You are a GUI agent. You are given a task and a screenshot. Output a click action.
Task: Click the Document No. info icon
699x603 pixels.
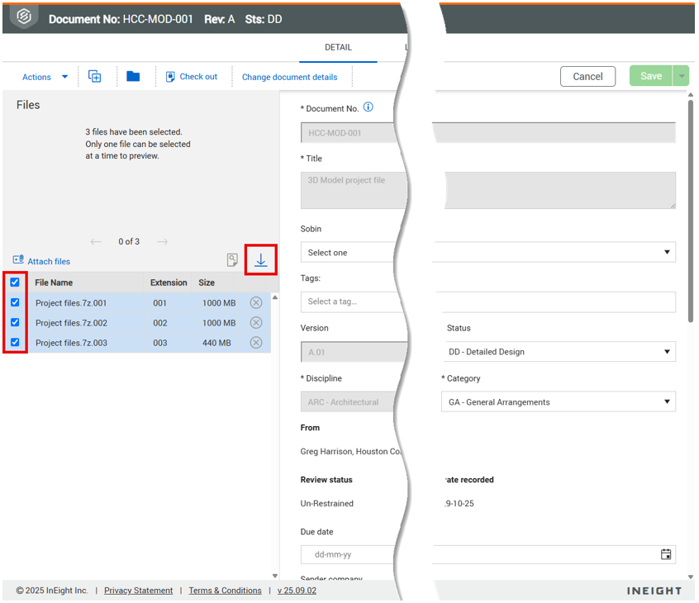point(369,107)
